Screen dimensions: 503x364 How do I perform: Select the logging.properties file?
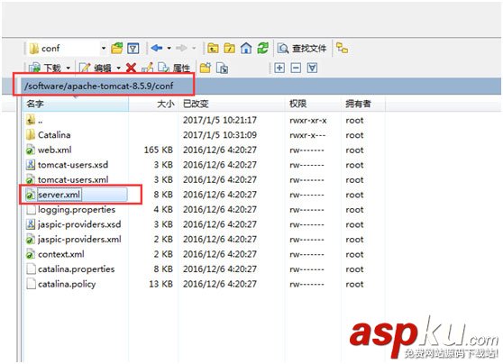pos(77,209)
